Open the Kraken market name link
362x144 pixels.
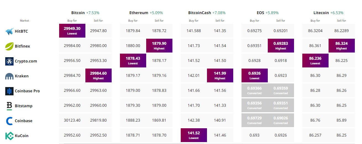point(22,76)
